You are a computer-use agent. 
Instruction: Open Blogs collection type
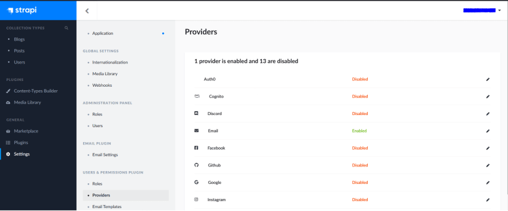point(20,39)
